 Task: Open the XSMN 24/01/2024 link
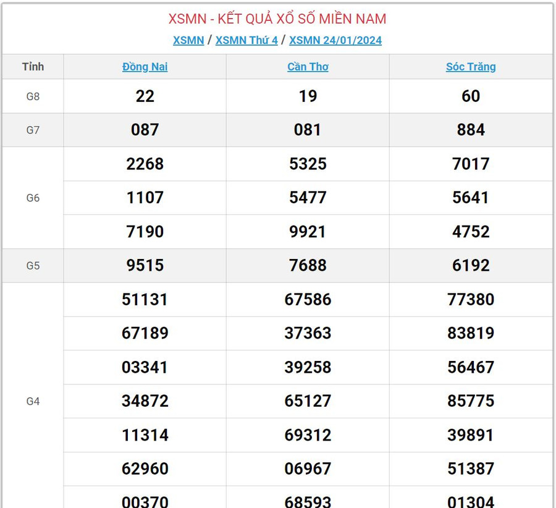(335, 40)
